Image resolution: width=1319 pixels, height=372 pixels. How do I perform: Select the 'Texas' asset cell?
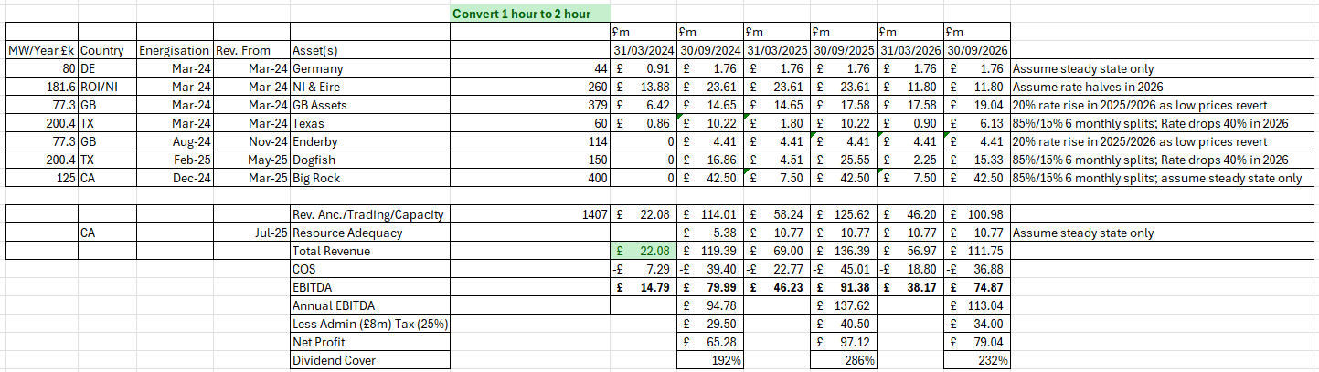pos(369,123)
